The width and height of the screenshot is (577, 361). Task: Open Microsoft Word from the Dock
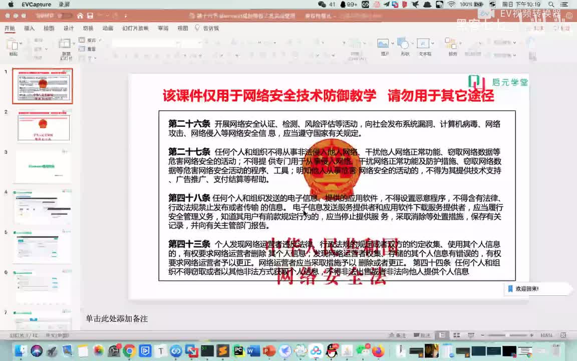[x=253, y=350]
